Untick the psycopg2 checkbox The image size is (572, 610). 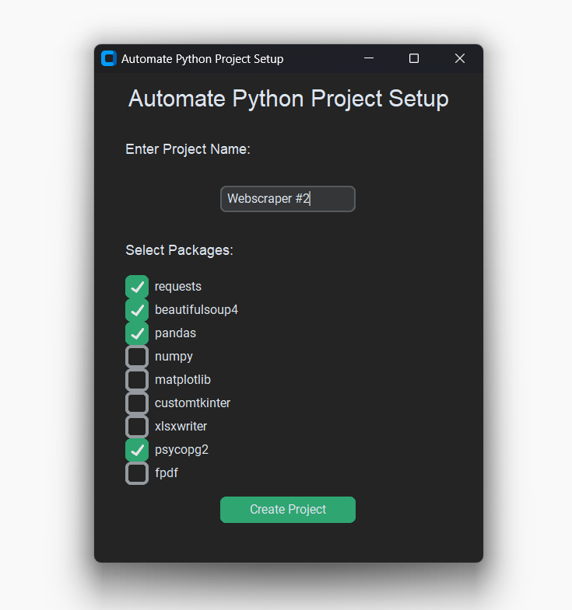click(x=137, y=450)
